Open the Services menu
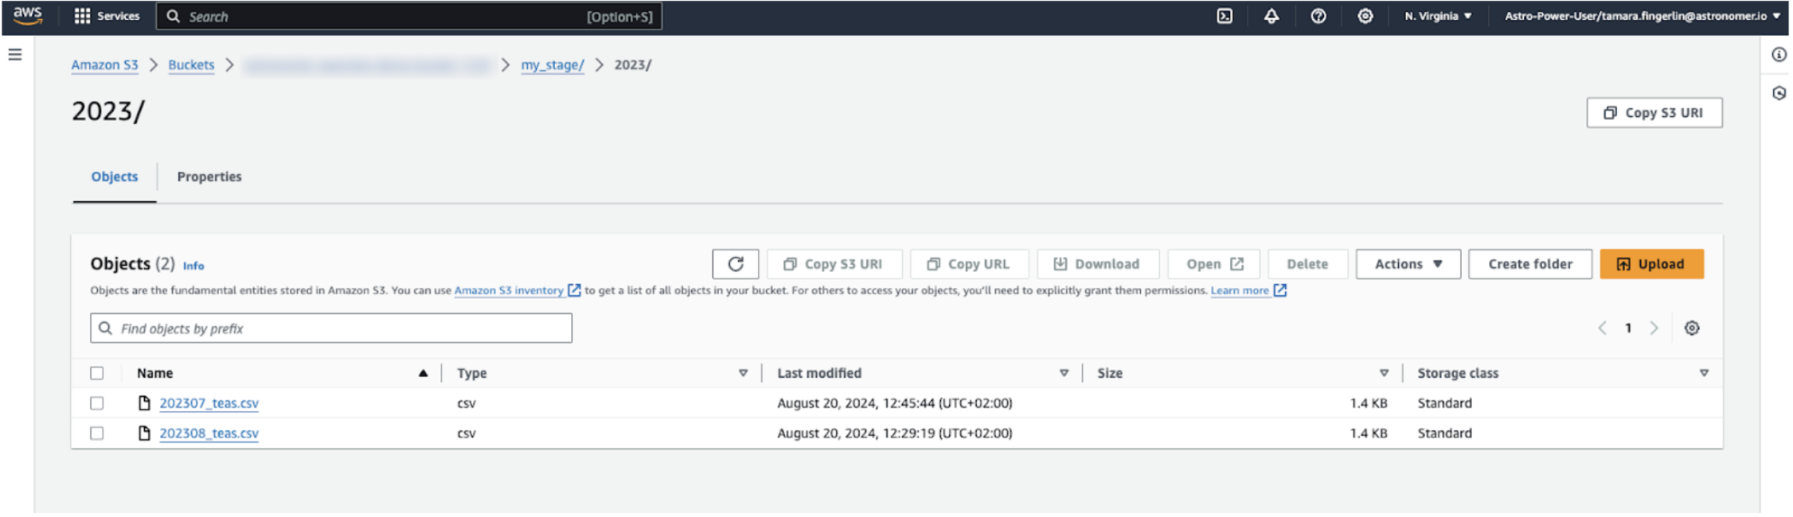Viewport: 1793px width, 517px height. tap(107, 16)
